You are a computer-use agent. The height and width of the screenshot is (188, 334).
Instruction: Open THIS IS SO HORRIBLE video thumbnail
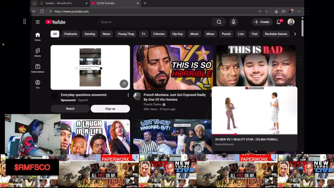coord(173,67)
